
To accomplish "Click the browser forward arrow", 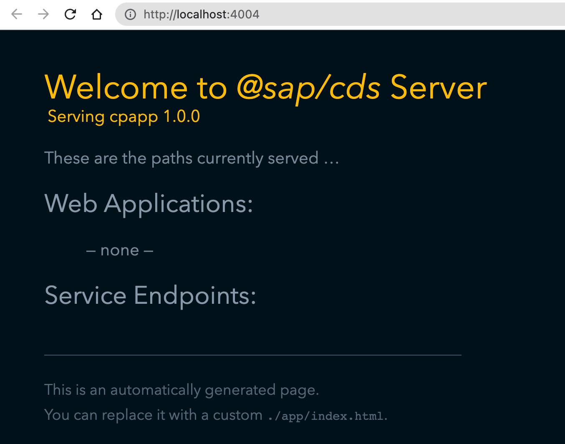I will coord(43,14).
